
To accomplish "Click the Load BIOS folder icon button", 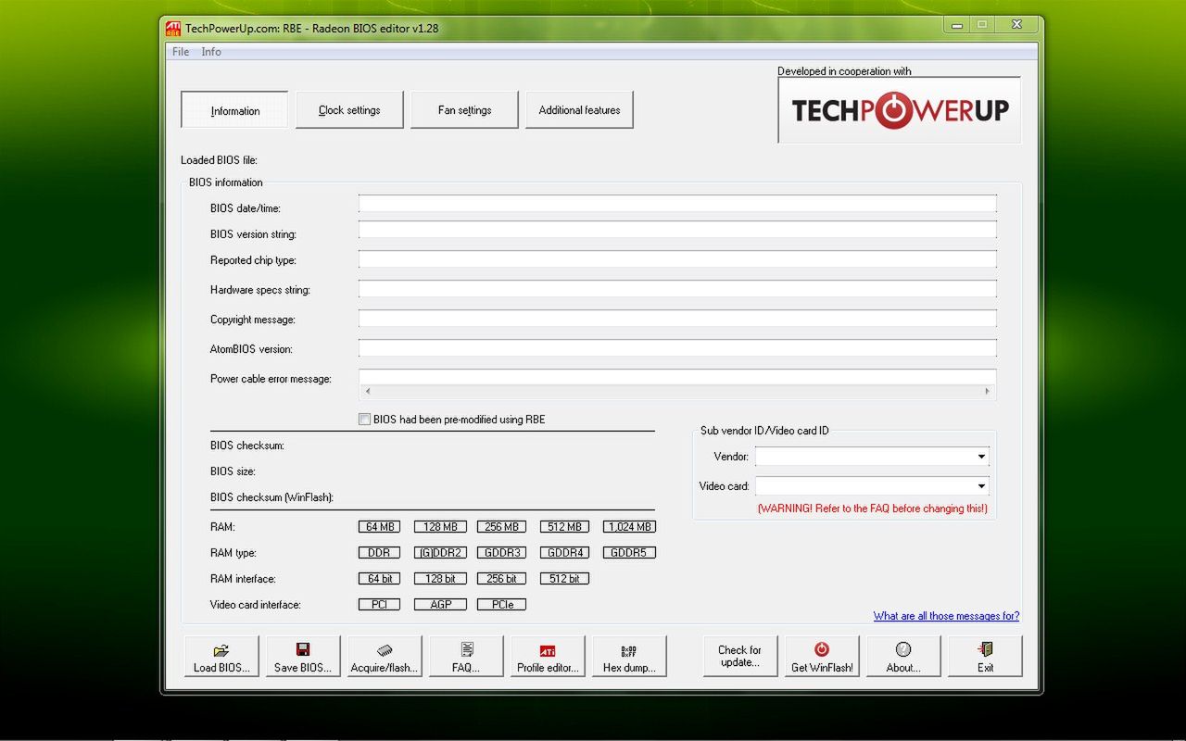I will pyautogui.click(x=221, y=656).
